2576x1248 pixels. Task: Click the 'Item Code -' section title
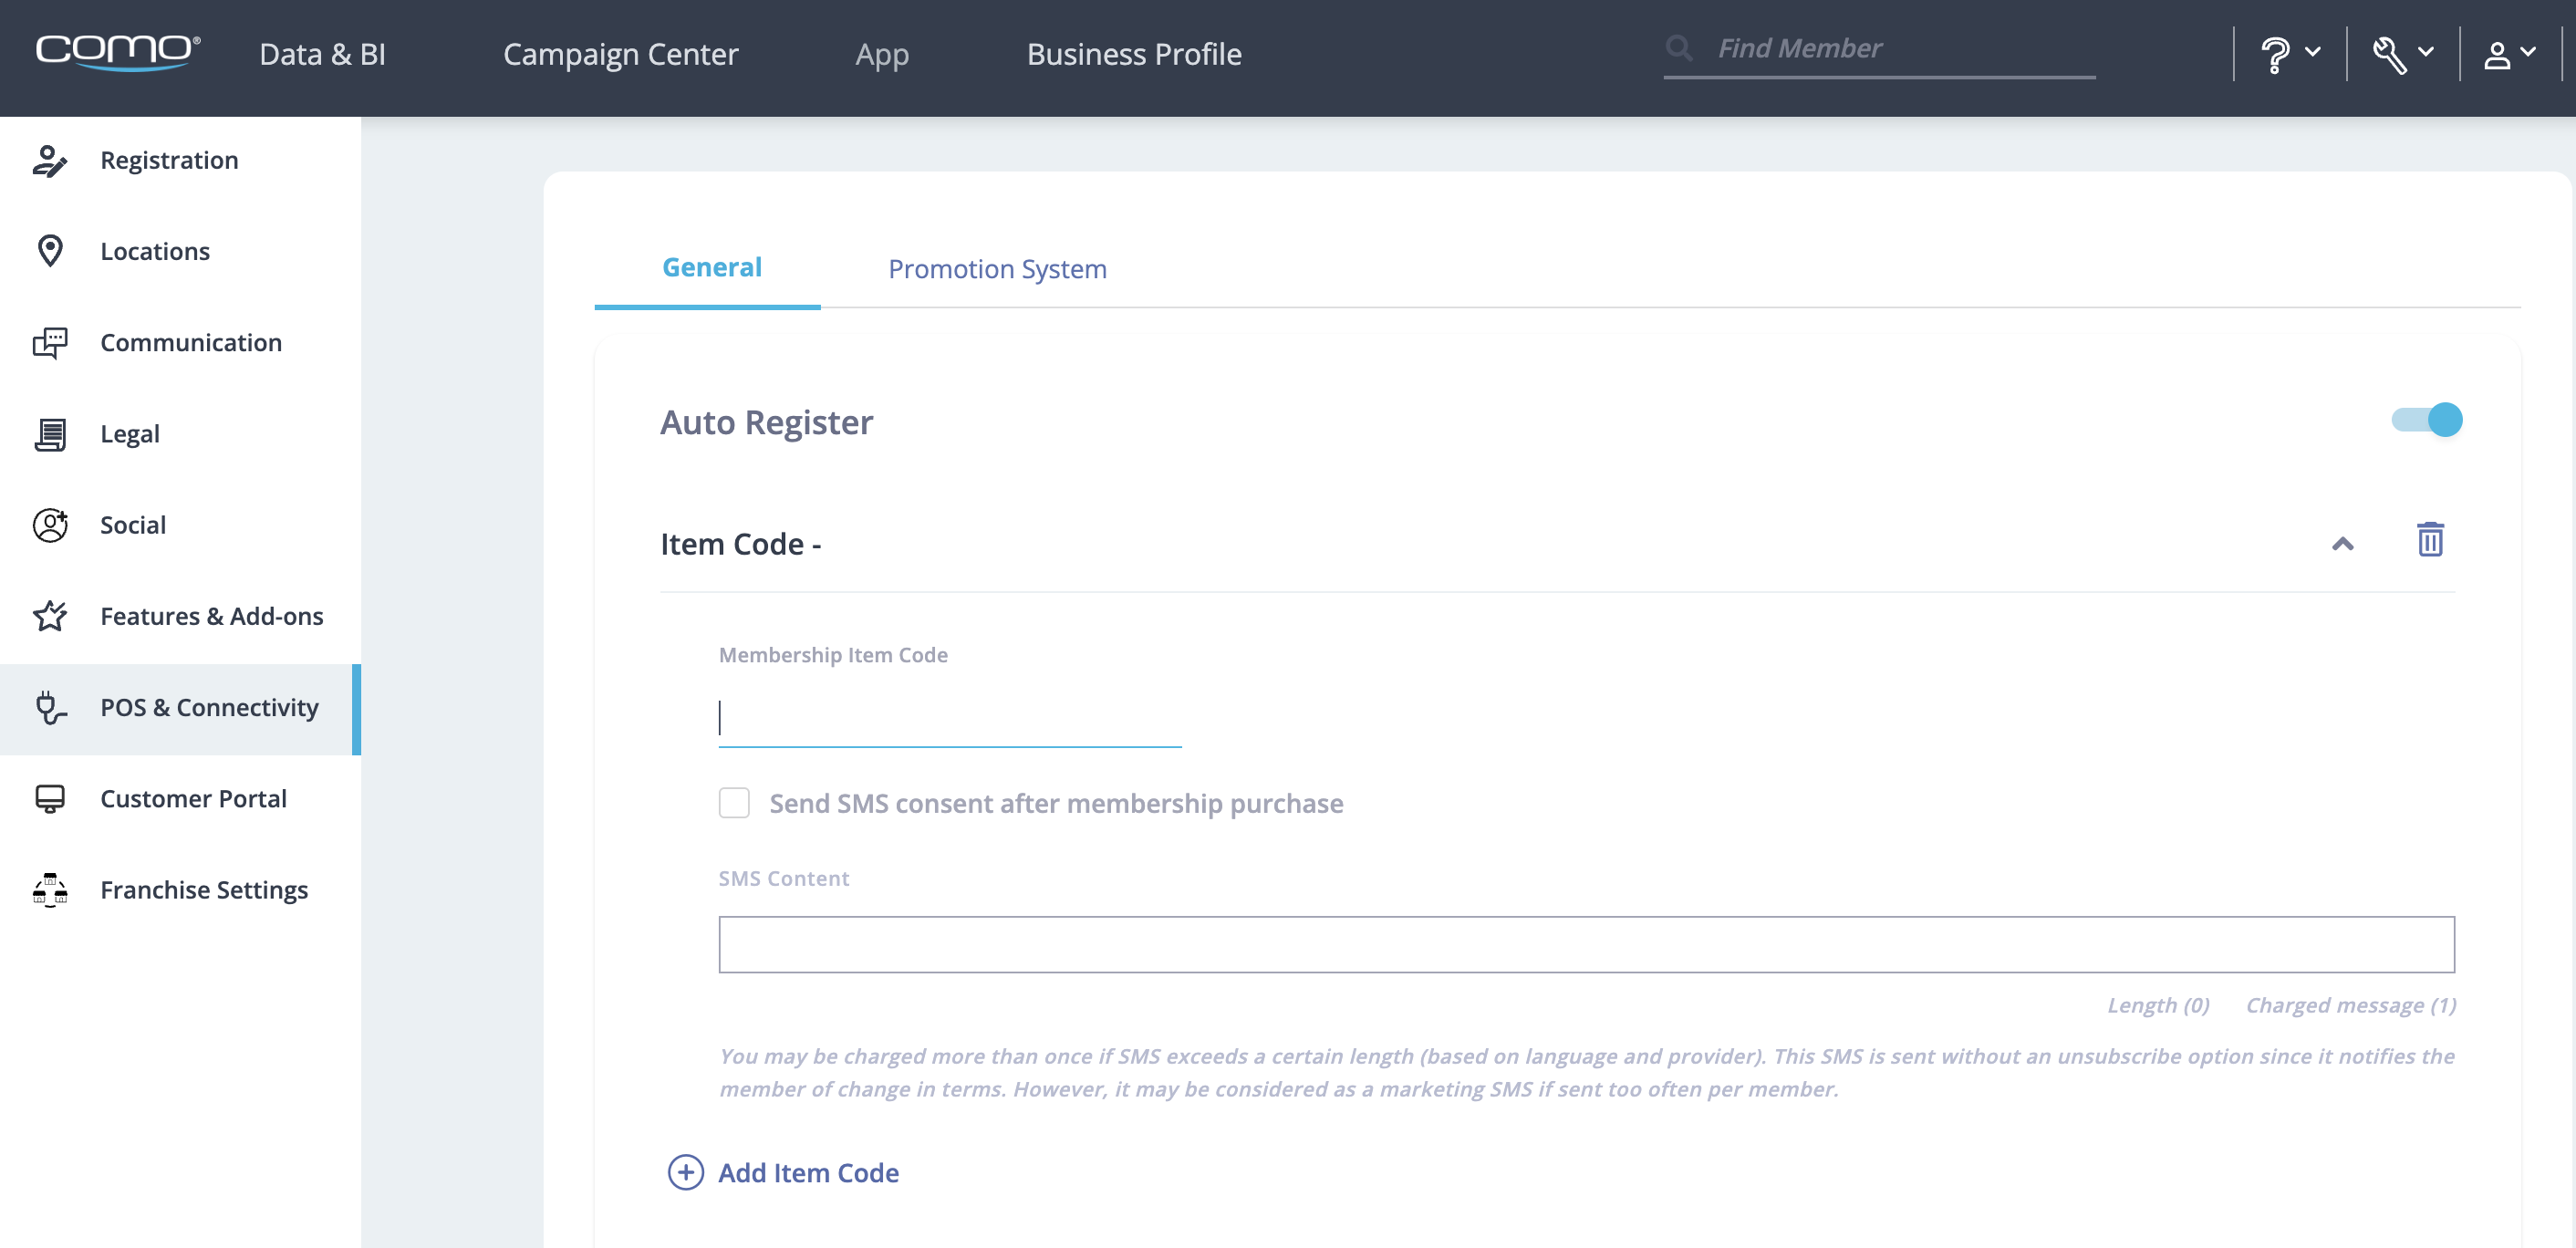pyautogui.click(x=741, y=544)
